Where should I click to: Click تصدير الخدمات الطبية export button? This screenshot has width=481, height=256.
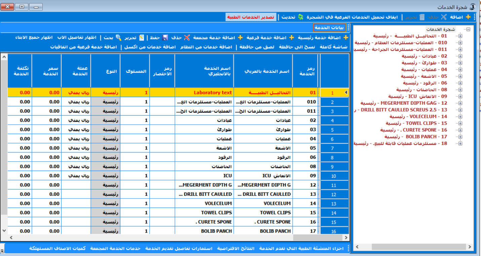pyautogui.click(x=251, y=17)
